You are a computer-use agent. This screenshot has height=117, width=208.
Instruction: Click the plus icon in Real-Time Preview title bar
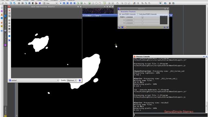[x=78, y=6]
